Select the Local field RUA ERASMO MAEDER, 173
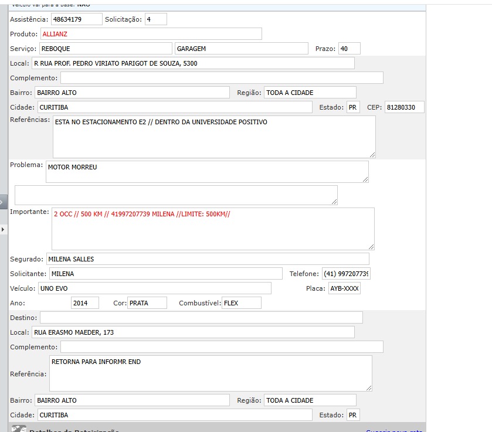Viewport: 492px width, 432px height. (x=193, y=332)
